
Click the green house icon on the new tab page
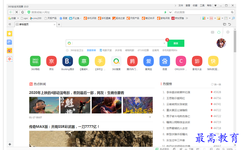coord(219,32)
